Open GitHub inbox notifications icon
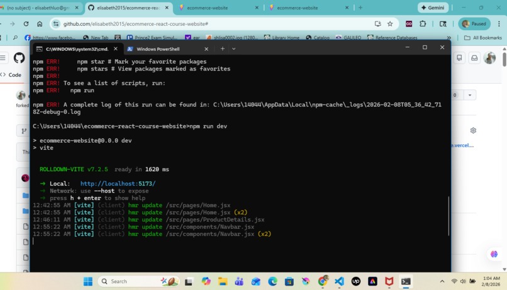 pos(474,58)
